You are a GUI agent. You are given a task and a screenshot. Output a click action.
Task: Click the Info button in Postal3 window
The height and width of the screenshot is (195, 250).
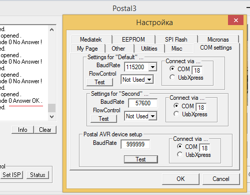tap(22, 130)
